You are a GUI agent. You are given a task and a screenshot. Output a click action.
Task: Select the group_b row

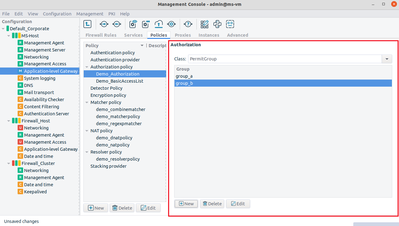pos(283,83)
